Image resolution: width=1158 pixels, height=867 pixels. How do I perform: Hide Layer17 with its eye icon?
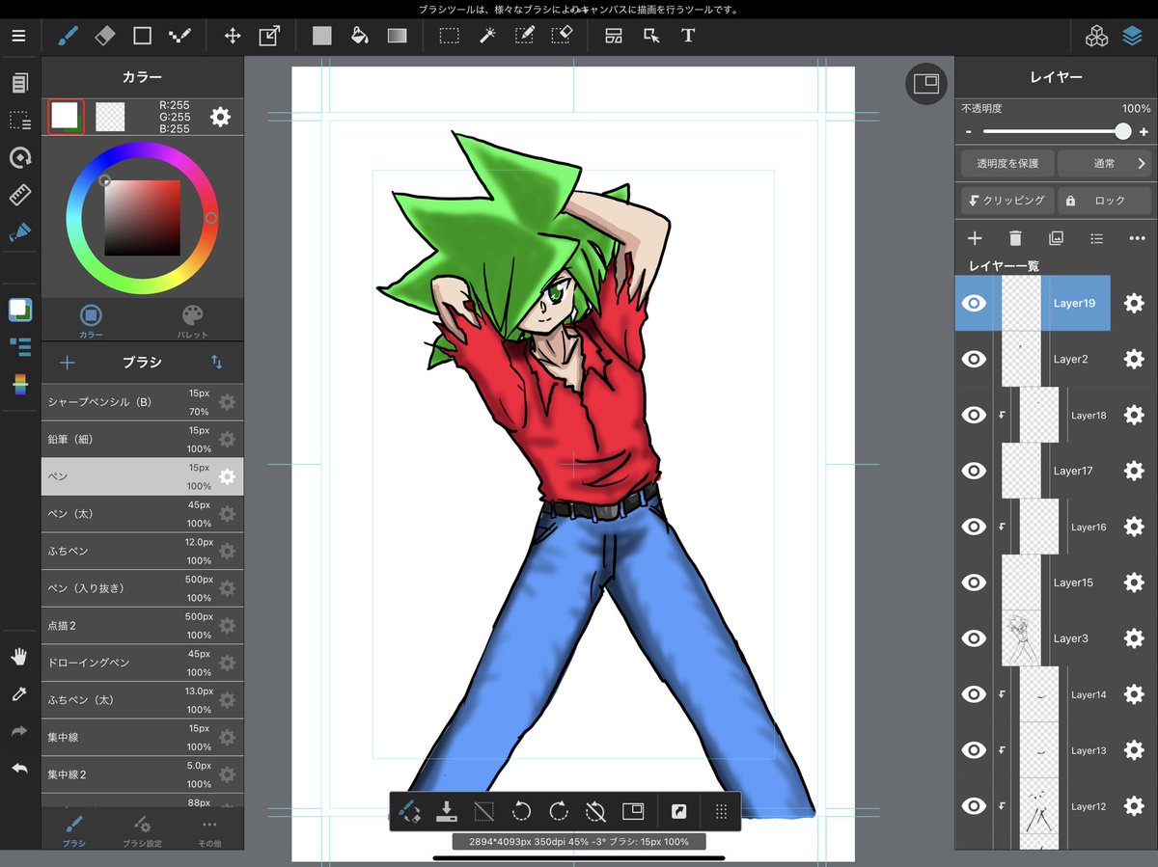pos(974,471)
